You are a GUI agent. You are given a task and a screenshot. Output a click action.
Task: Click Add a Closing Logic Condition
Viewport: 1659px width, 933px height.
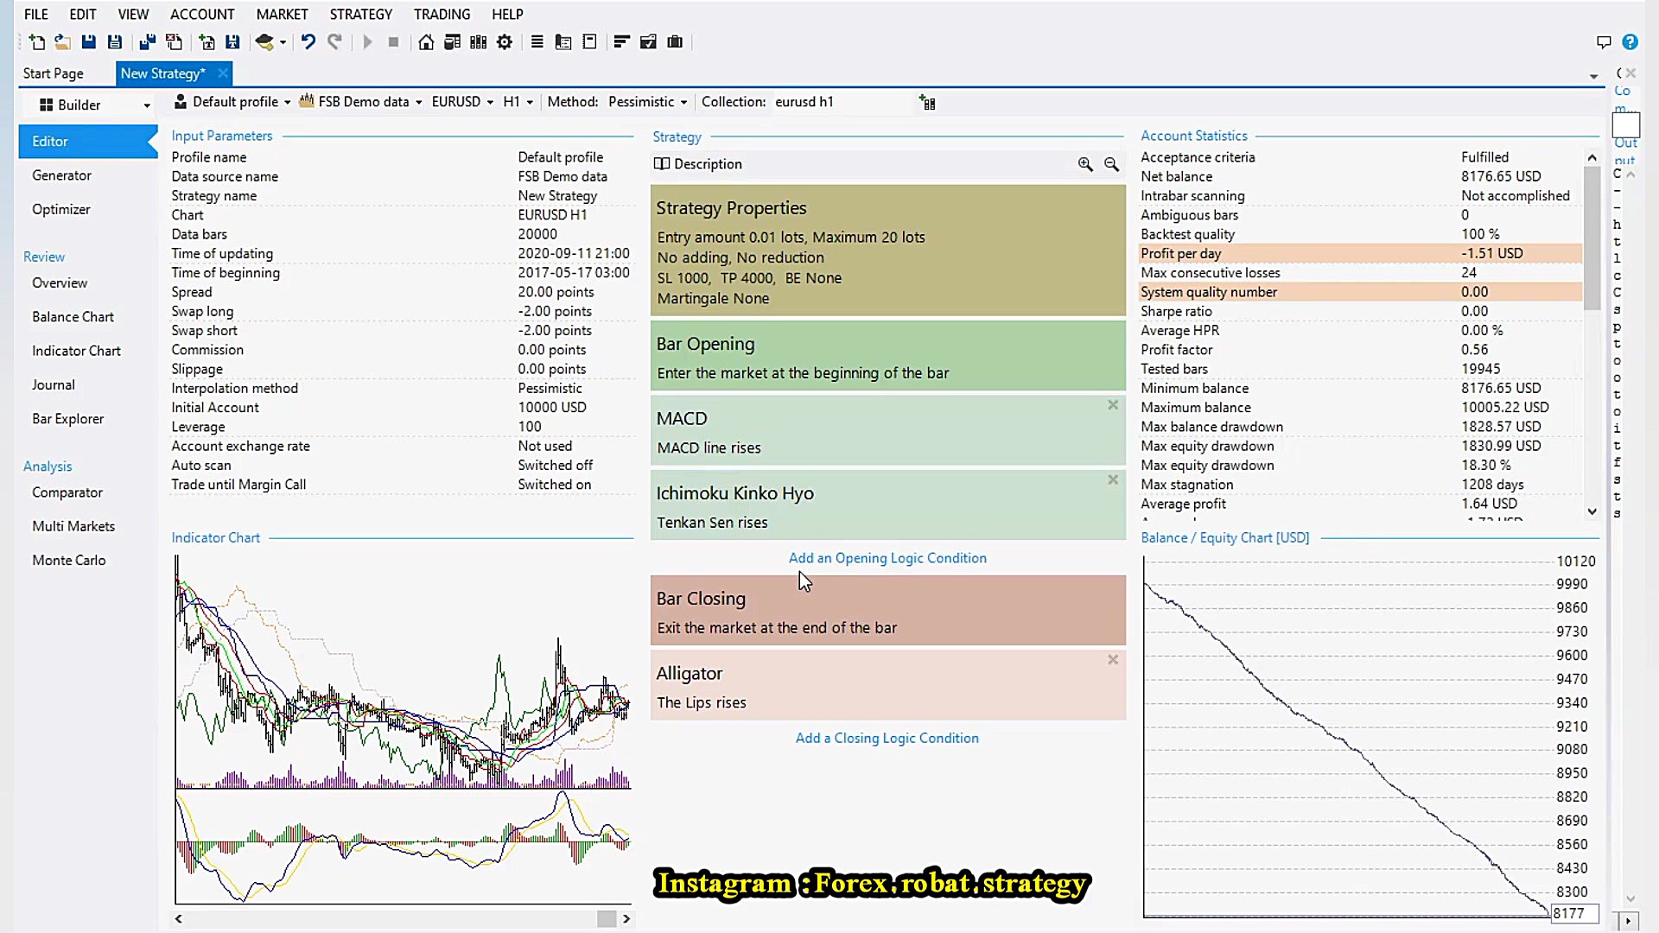point(887,738)
